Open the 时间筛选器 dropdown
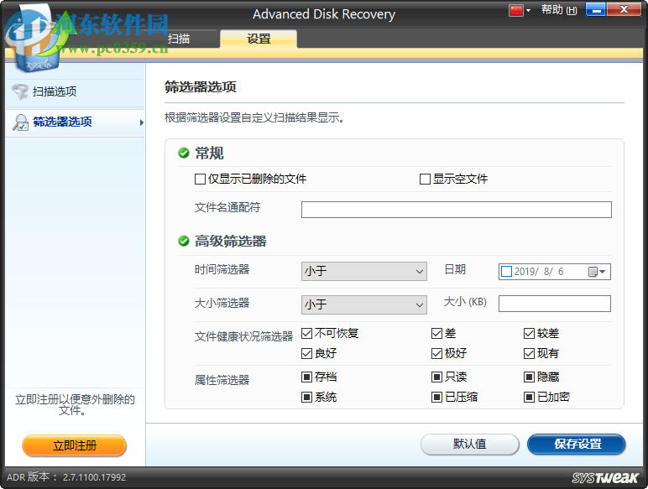 (364, 272)
